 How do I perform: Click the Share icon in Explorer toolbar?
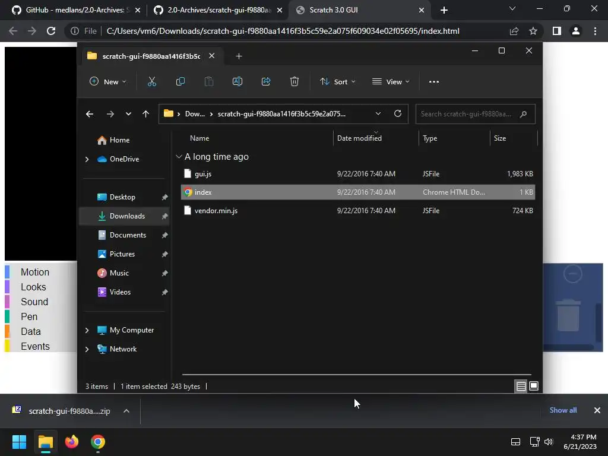click(x=266, y=81)
